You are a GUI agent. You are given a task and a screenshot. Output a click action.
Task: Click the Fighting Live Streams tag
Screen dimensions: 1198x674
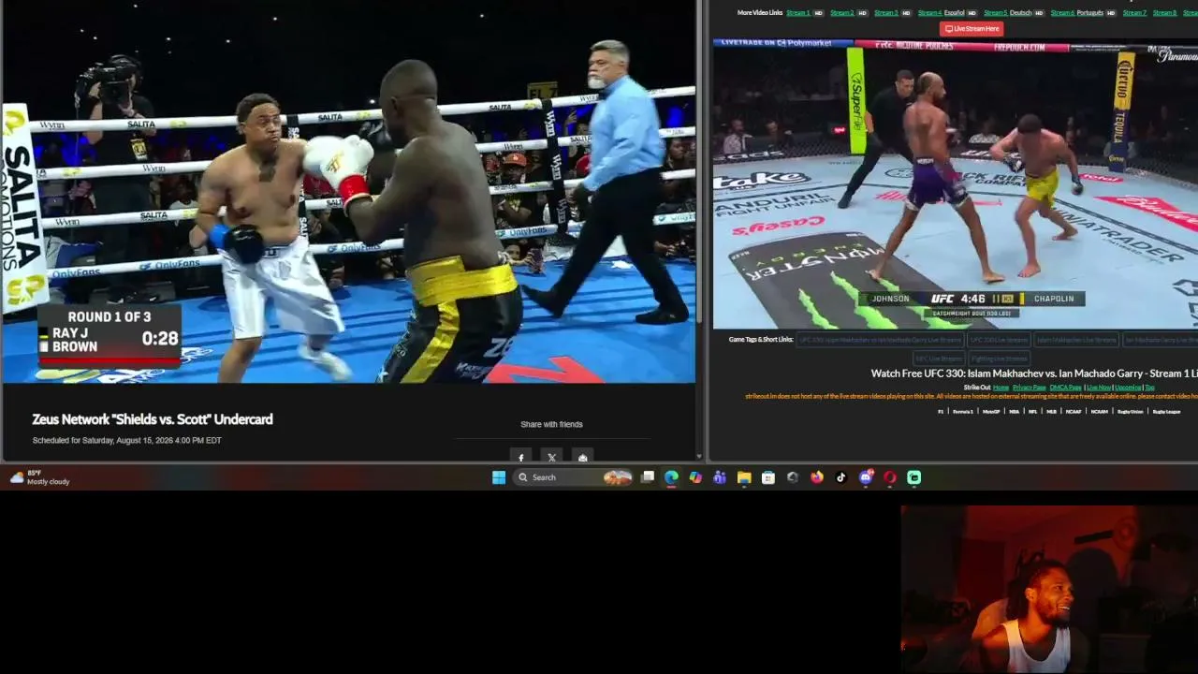tap(998, 359)
